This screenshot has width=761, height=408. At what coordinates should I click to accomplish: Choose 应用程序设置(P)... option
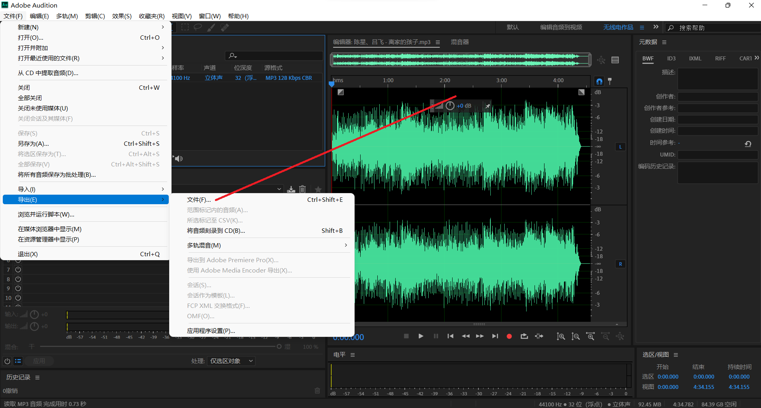tap(262, 331)
